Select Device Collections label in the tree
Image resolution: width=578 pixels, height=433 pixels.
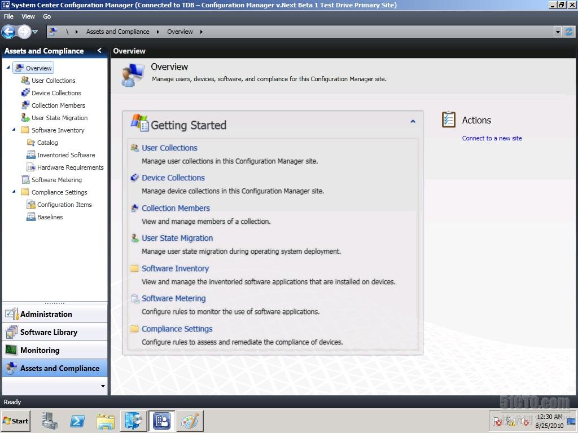56,93
